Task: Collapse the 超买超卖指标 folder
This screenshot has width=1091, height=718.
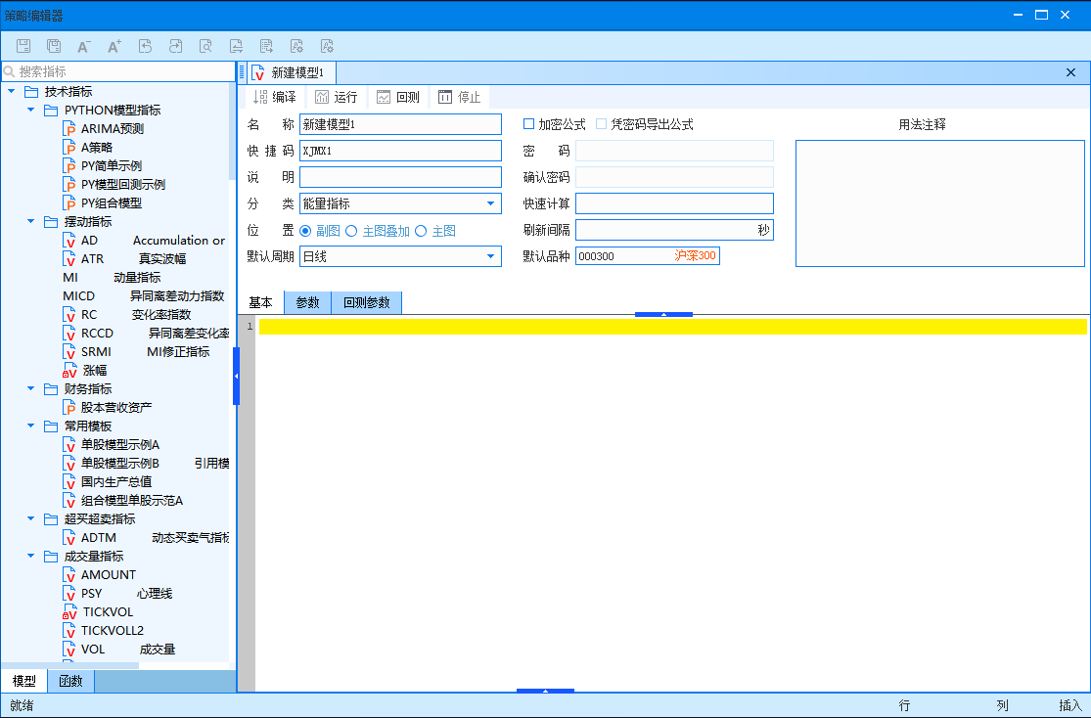Action: point(30,518)
